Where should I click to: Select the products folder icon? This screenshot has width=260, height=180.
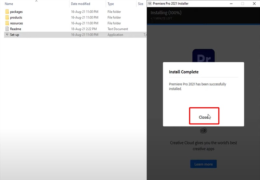tap(7, 17)
